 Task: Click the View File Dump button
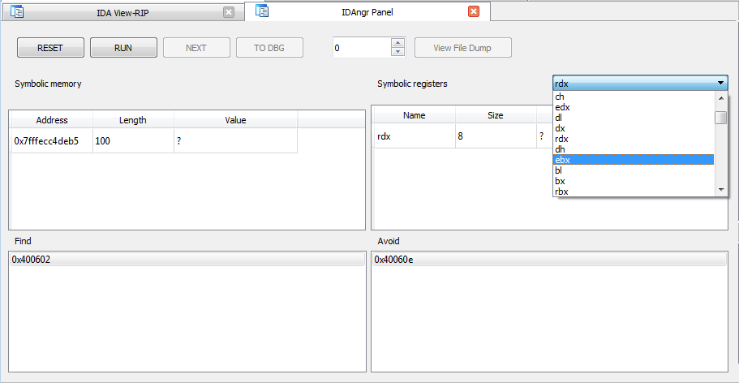point(463,48)
